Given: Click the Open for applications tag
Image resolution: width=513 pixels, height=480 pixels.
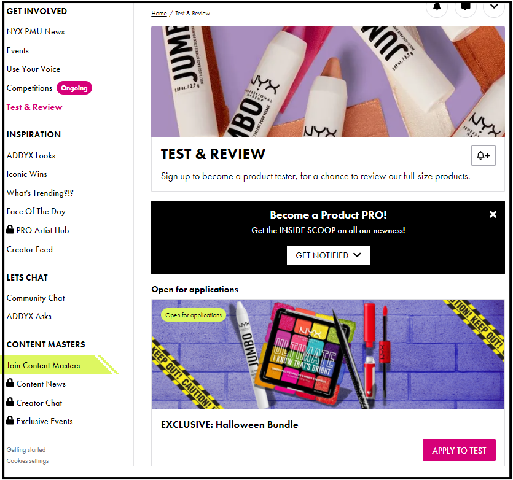Looking at the screenshot, I should [194, 315].
